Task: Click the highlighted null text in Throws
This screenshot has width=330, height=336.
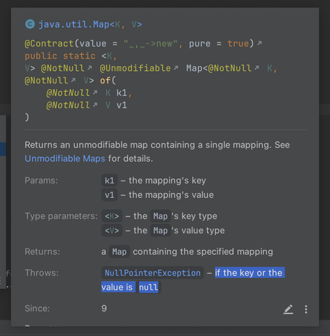Action: (x=149, y=287)
